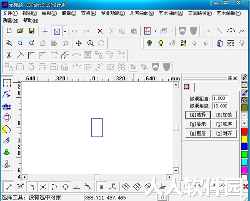The image size is (250, 201).
Task: Save the drawing using floppy disk icon
Action: (x=32, y=31)
